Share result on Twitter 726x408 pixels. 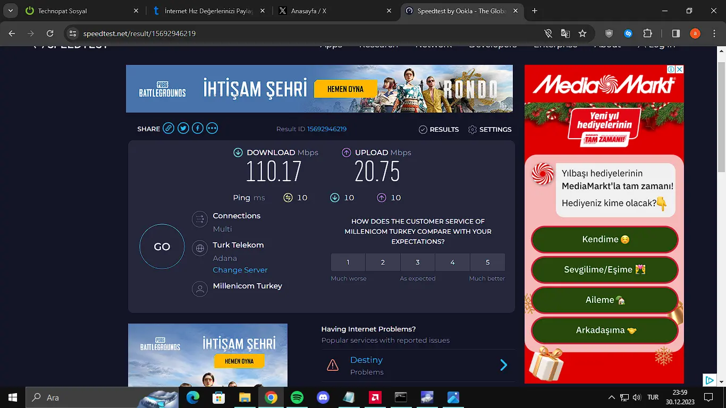point(183,128)
